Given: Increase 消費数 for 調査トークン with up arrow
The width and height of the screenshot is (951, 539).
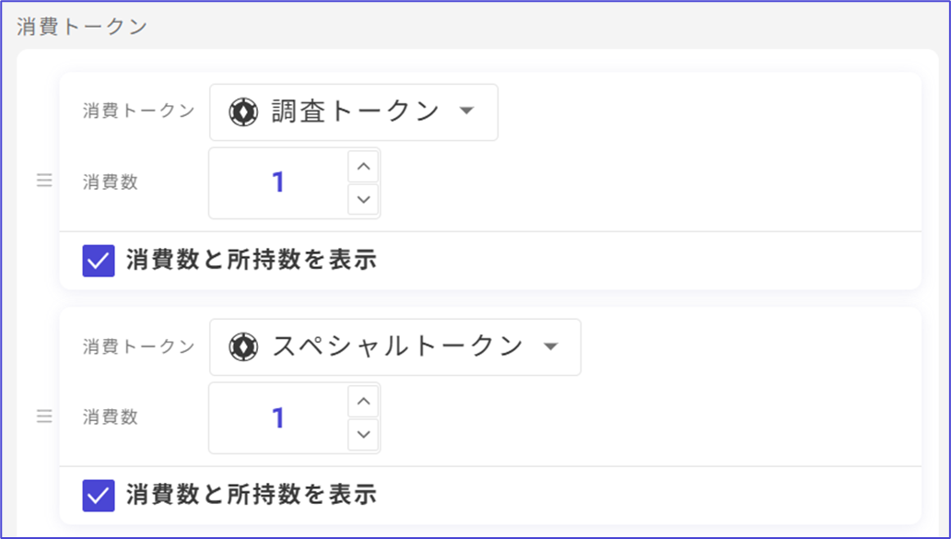Looking at the screenshot, I should pos(364,167).
